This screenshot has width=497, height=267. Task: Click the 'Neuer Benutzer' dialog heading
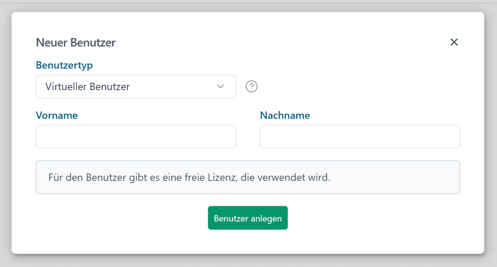click(76, 42)
